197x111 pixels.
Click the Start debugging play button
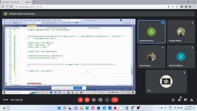(42, 23)
